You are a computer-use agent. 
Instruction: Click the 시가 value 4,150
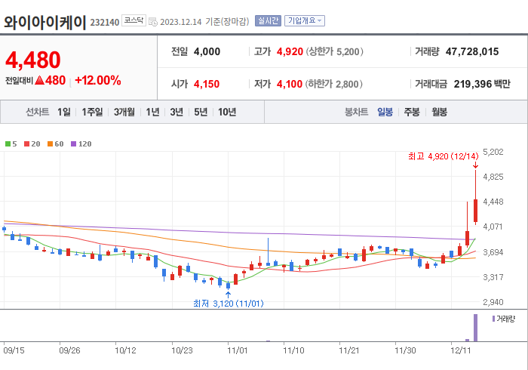click(x=207, y=84)
